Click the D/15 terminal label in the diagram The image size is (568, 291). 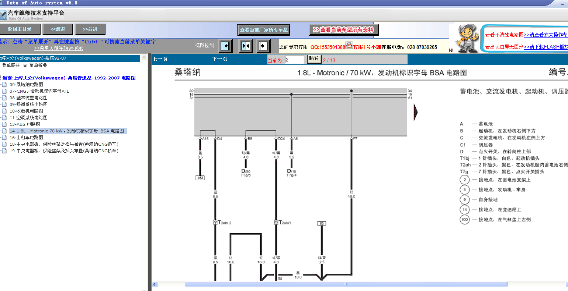pyautogui.click(x=292, y=171)
